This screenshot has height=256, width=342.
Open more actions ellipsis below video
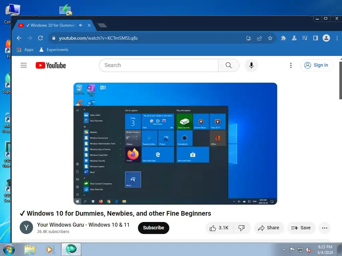[x=325, y=228]
